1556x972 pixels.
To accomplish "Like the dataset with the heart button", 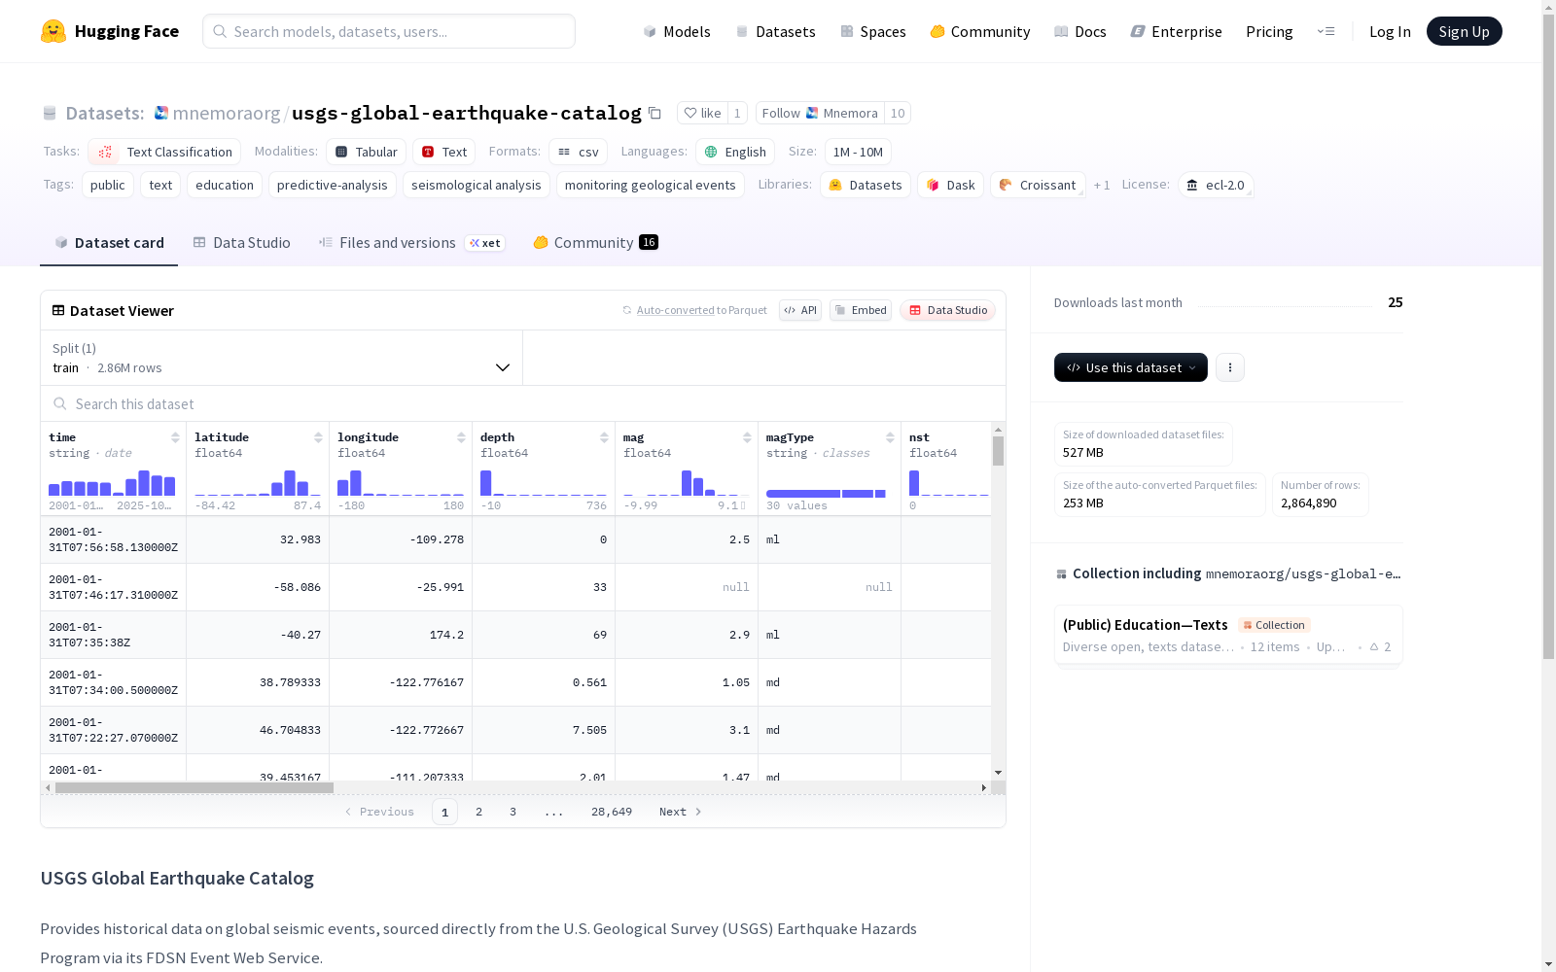I will (x=701, y=114).
